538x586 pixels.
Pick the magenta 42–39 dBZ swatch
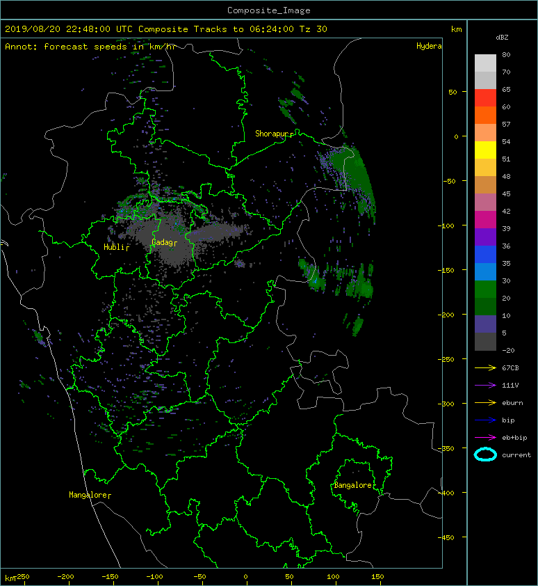485,219
